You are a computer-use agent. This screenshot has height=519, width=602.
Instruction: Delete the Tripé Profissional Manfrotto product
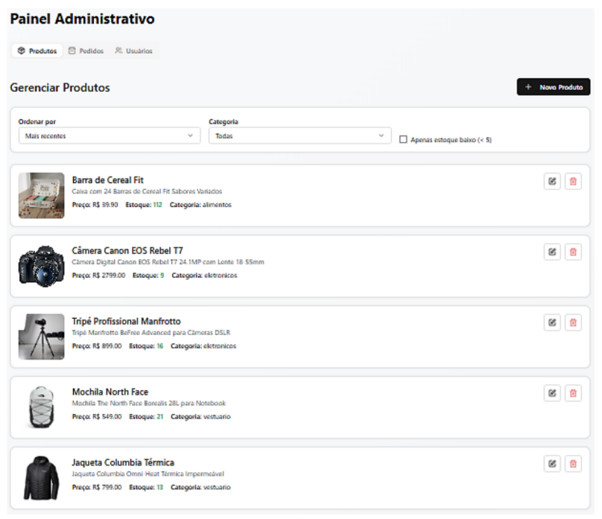pyautogui.click(x=573, y=322)
